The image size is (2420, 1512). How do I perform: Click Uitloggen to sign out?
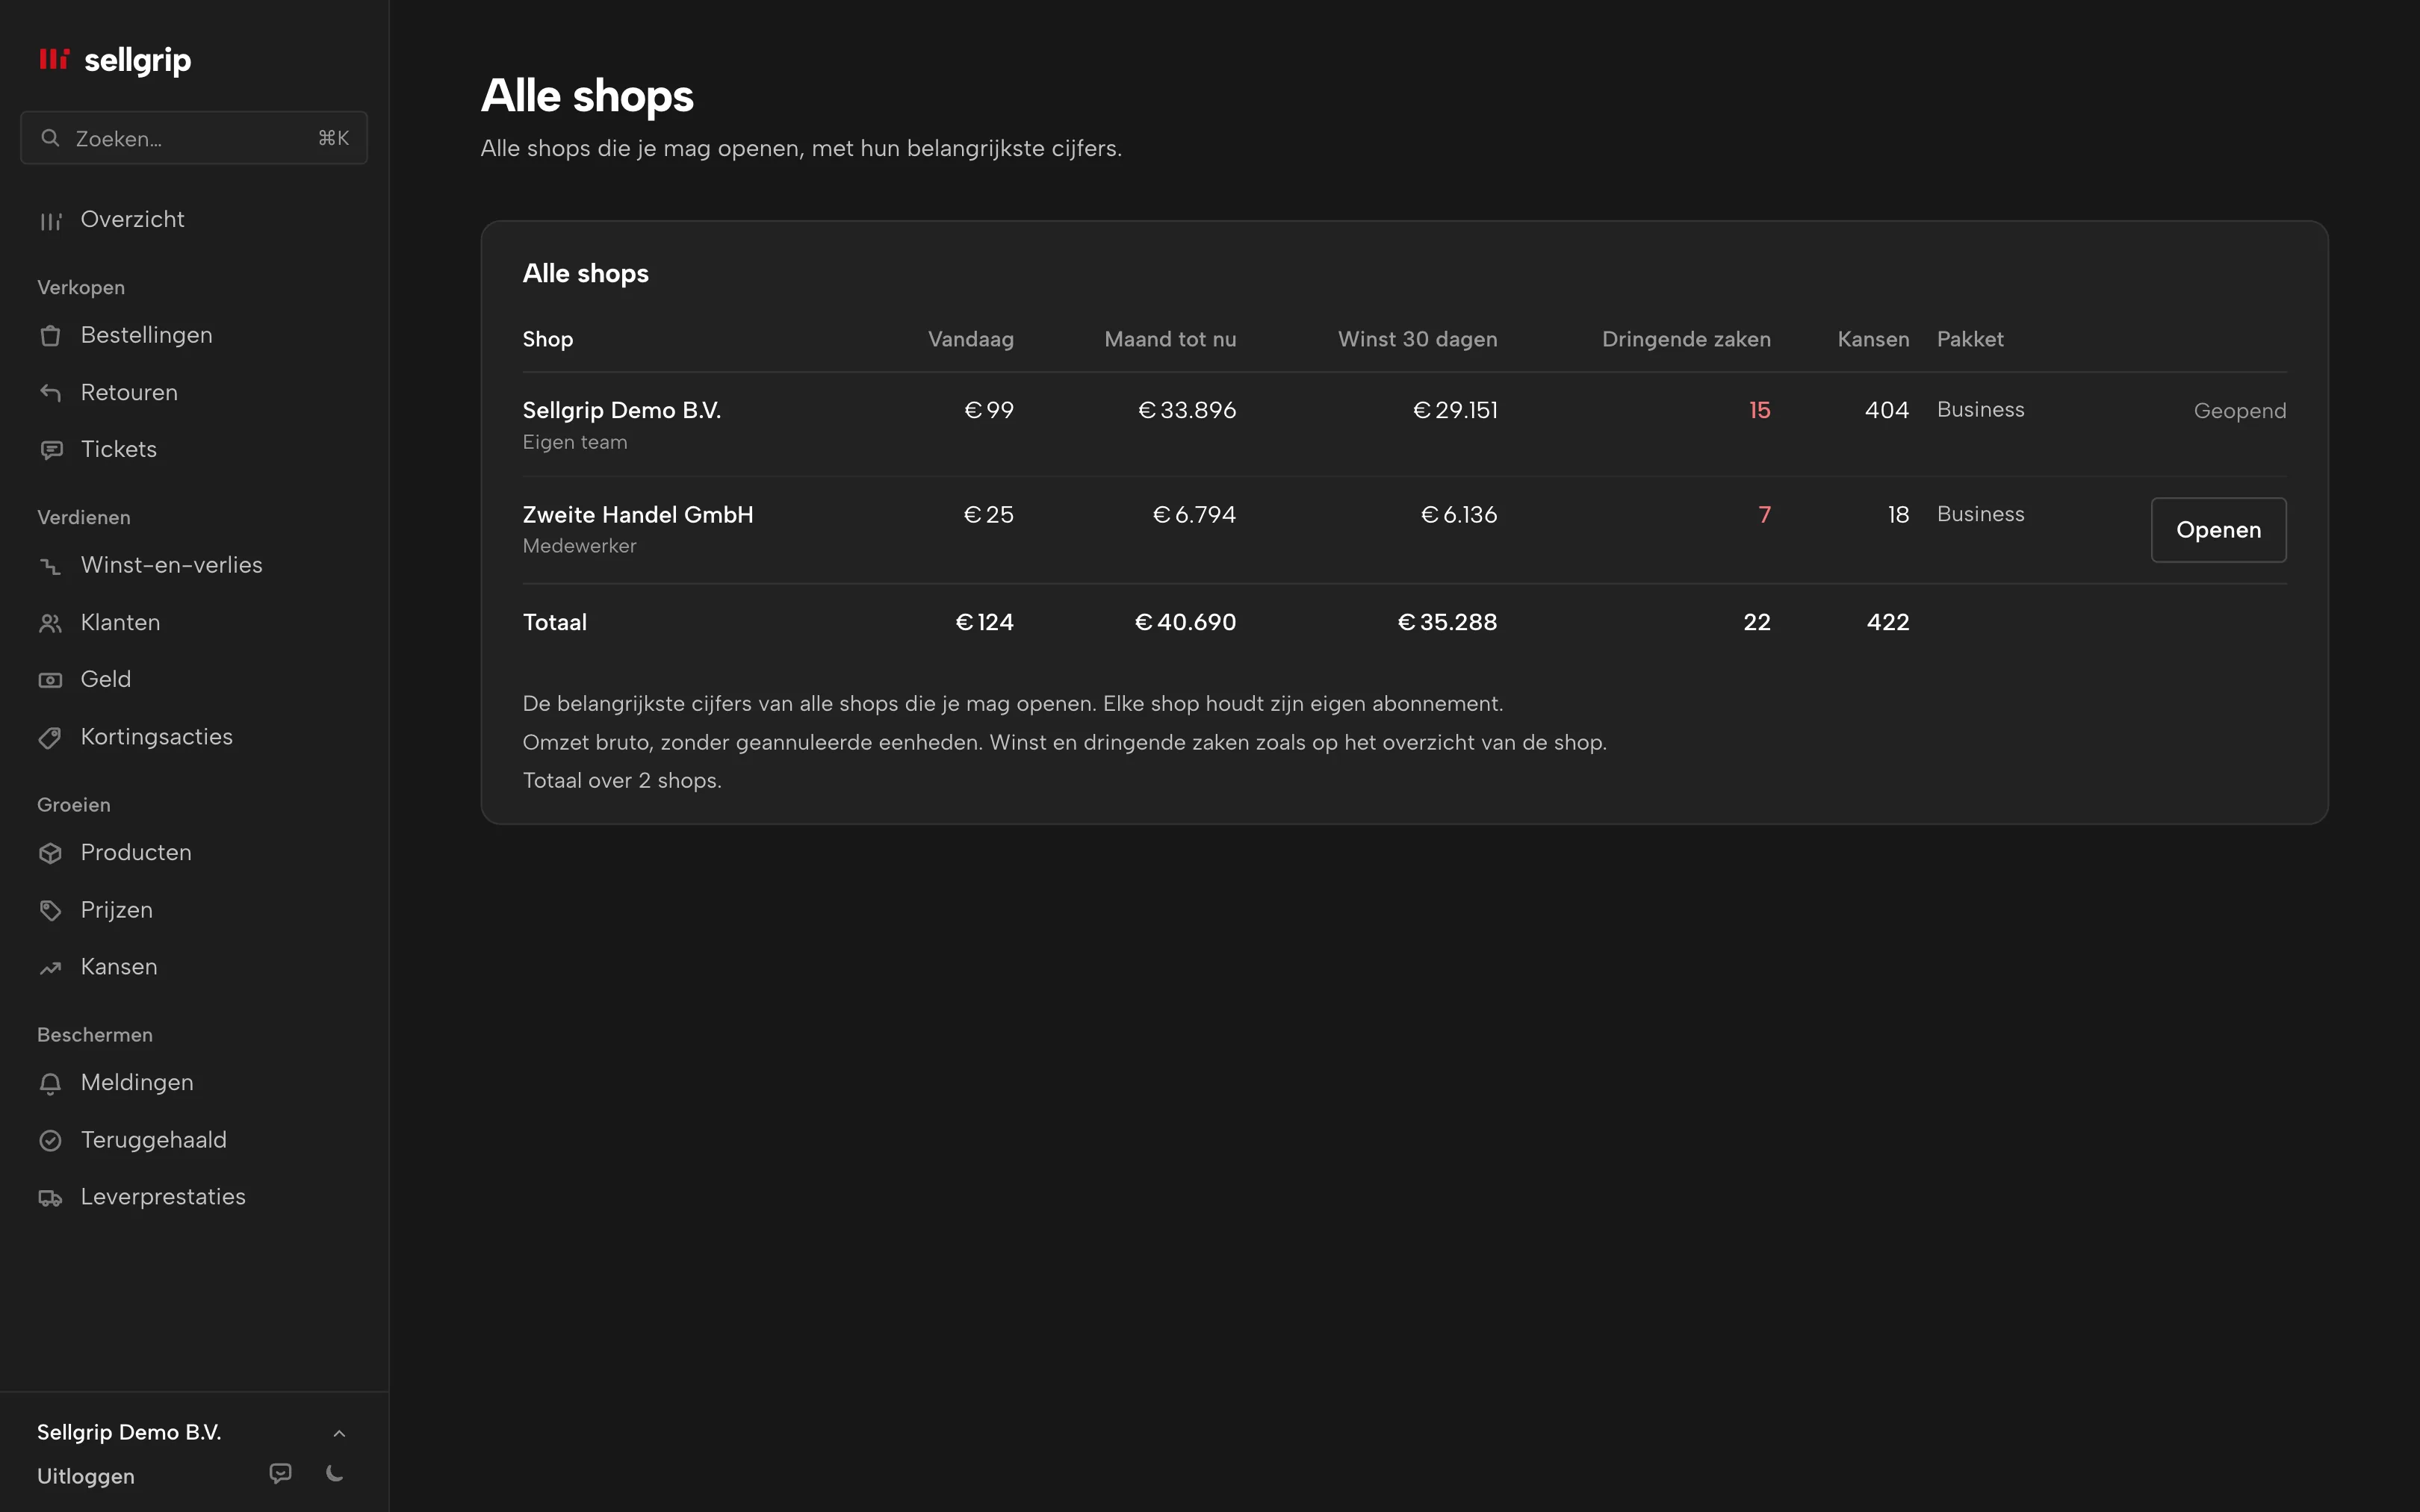(x=86, y=1476)
